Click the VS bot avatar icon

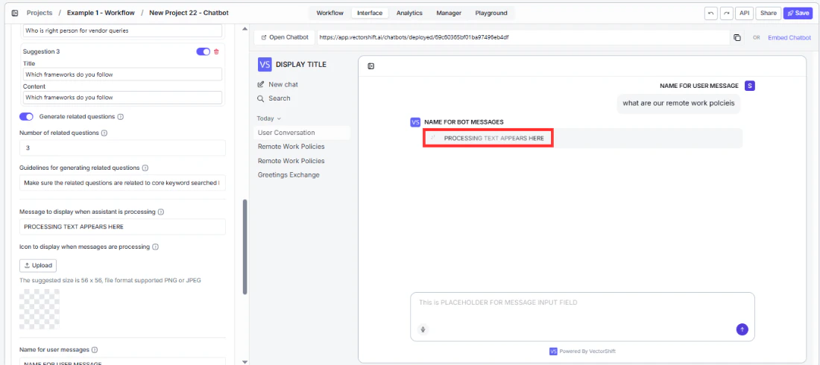point(416,122)
